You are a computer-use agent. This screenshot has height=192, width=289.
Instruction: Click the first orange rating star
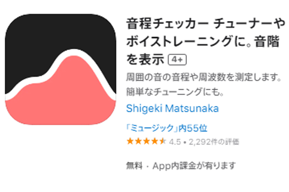[x=130, y=141]
